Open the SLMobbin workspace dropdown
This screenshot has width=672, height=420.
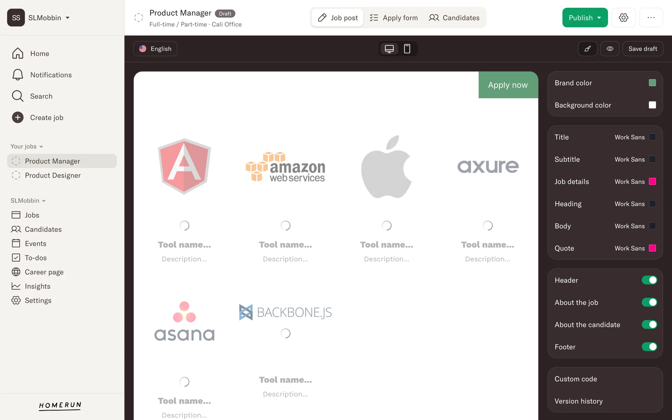[68, 18]
